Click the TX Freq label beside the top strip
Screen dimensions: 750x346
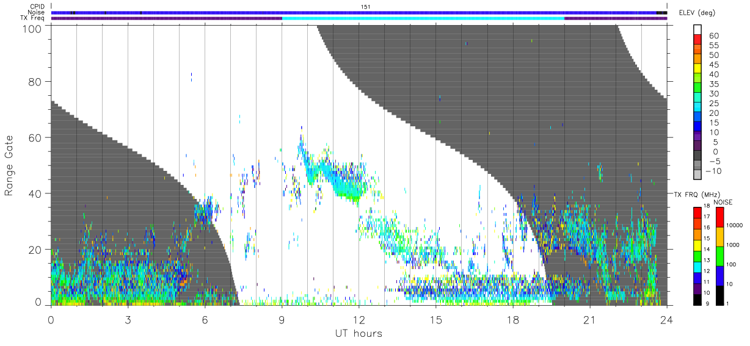pos(32,18)
